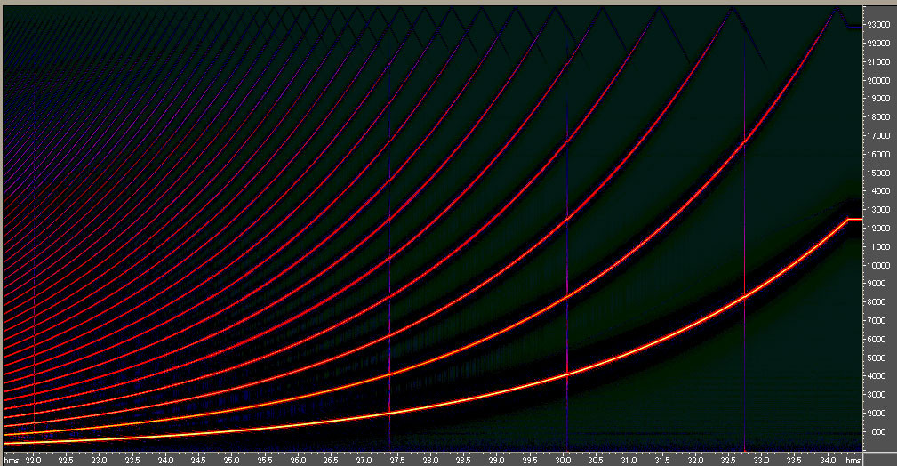Screen dimensions: 897x466
Task: Choose 33.5 on the time ruler
Action: [795, 460]
